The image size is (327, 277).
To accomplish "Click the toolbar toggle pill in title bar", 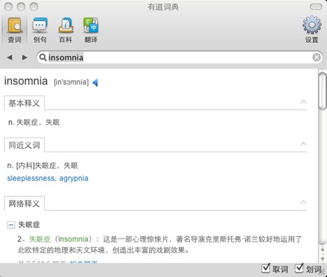I will point(316,7).
